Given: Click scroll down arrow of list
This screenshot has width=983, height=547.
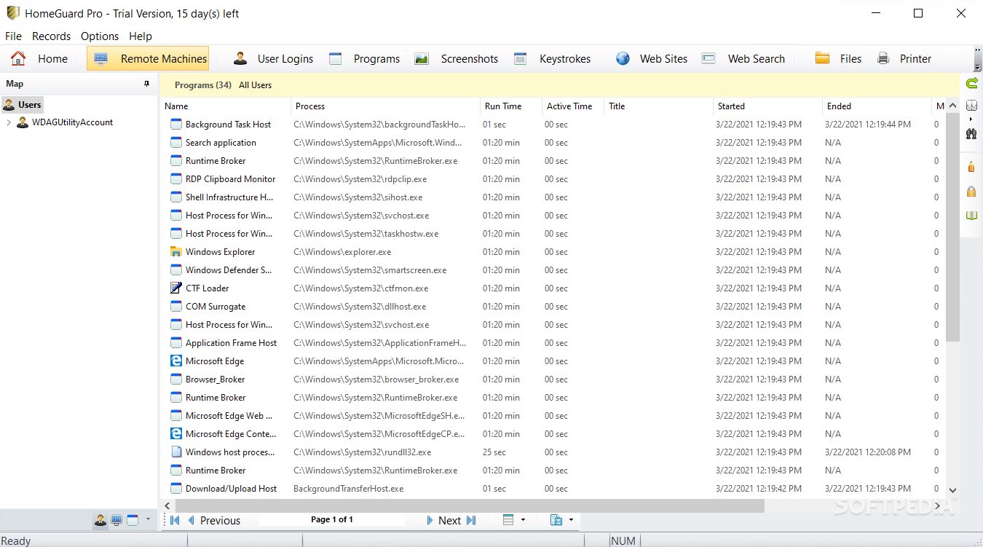Looking at the screenshot, I should (x=953, y=491).
